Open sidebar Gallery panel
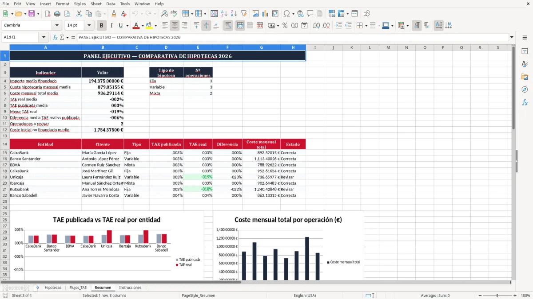 pos(525,77)
